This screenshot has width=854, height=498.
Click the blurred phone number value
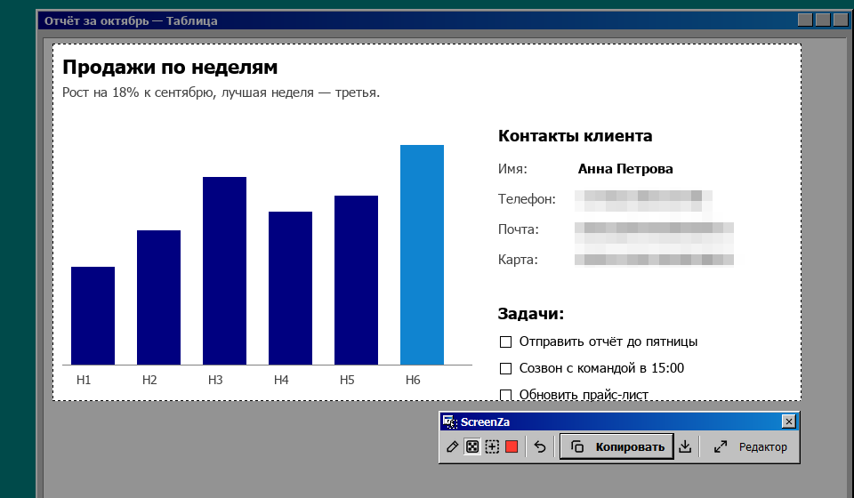point(643,201)
